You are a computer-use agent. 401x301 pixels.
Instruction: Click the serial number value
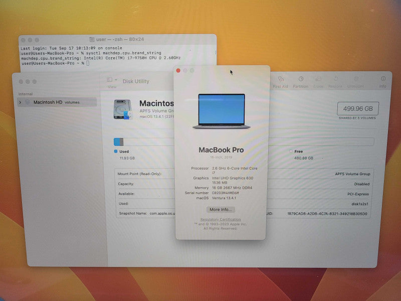click(225, 193)
